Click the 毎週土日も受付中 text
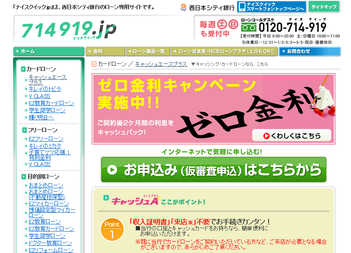The image size is (351, 253). [x=219, y=29]
